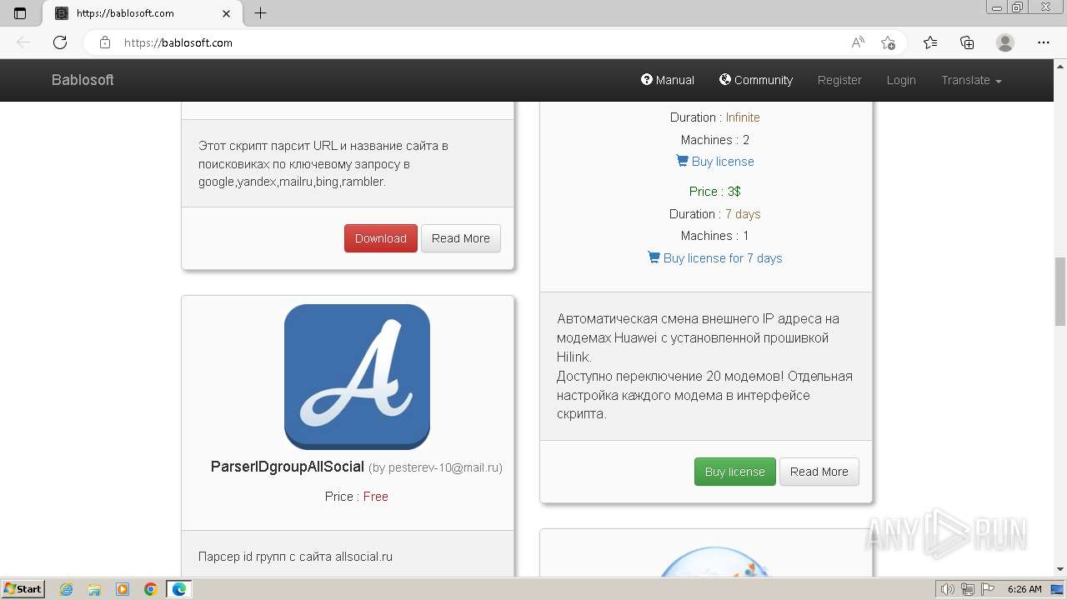The width and height of the screenshot is (1067, 600).
Task: Click the Huawei modem IP change description
Action: click(699, 337)
